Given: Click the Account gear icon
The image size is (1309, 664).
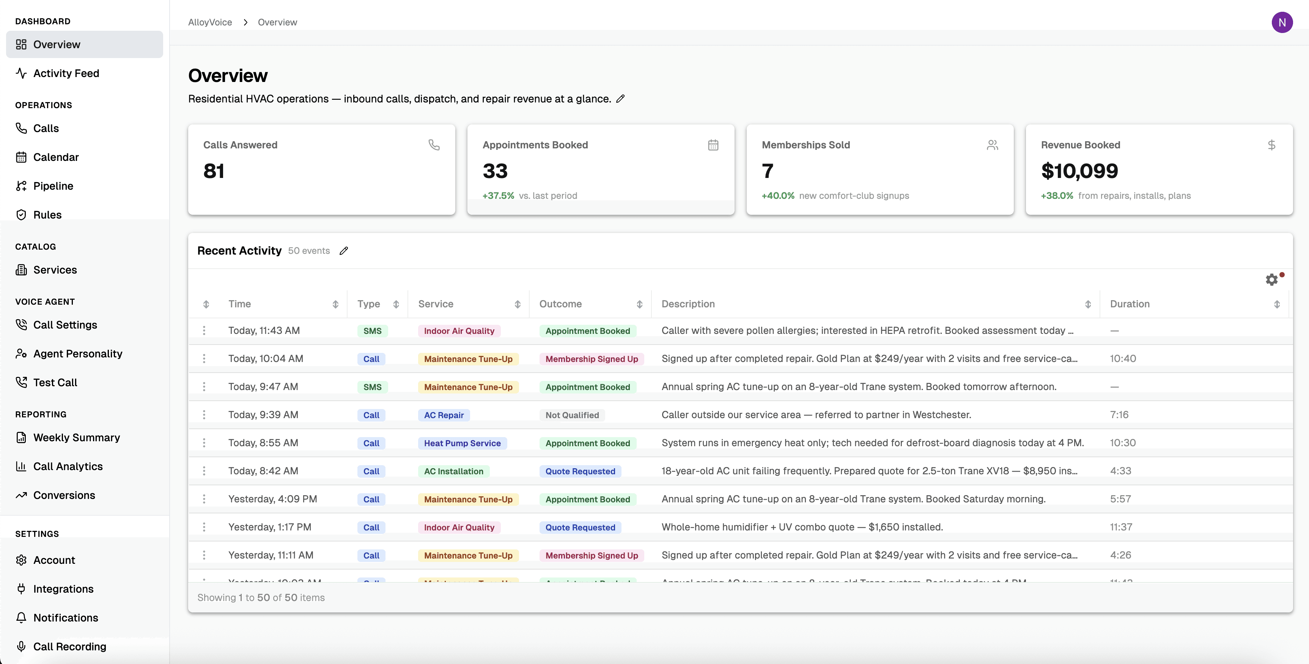Looking at the screenshot, I should click(21, 560).
